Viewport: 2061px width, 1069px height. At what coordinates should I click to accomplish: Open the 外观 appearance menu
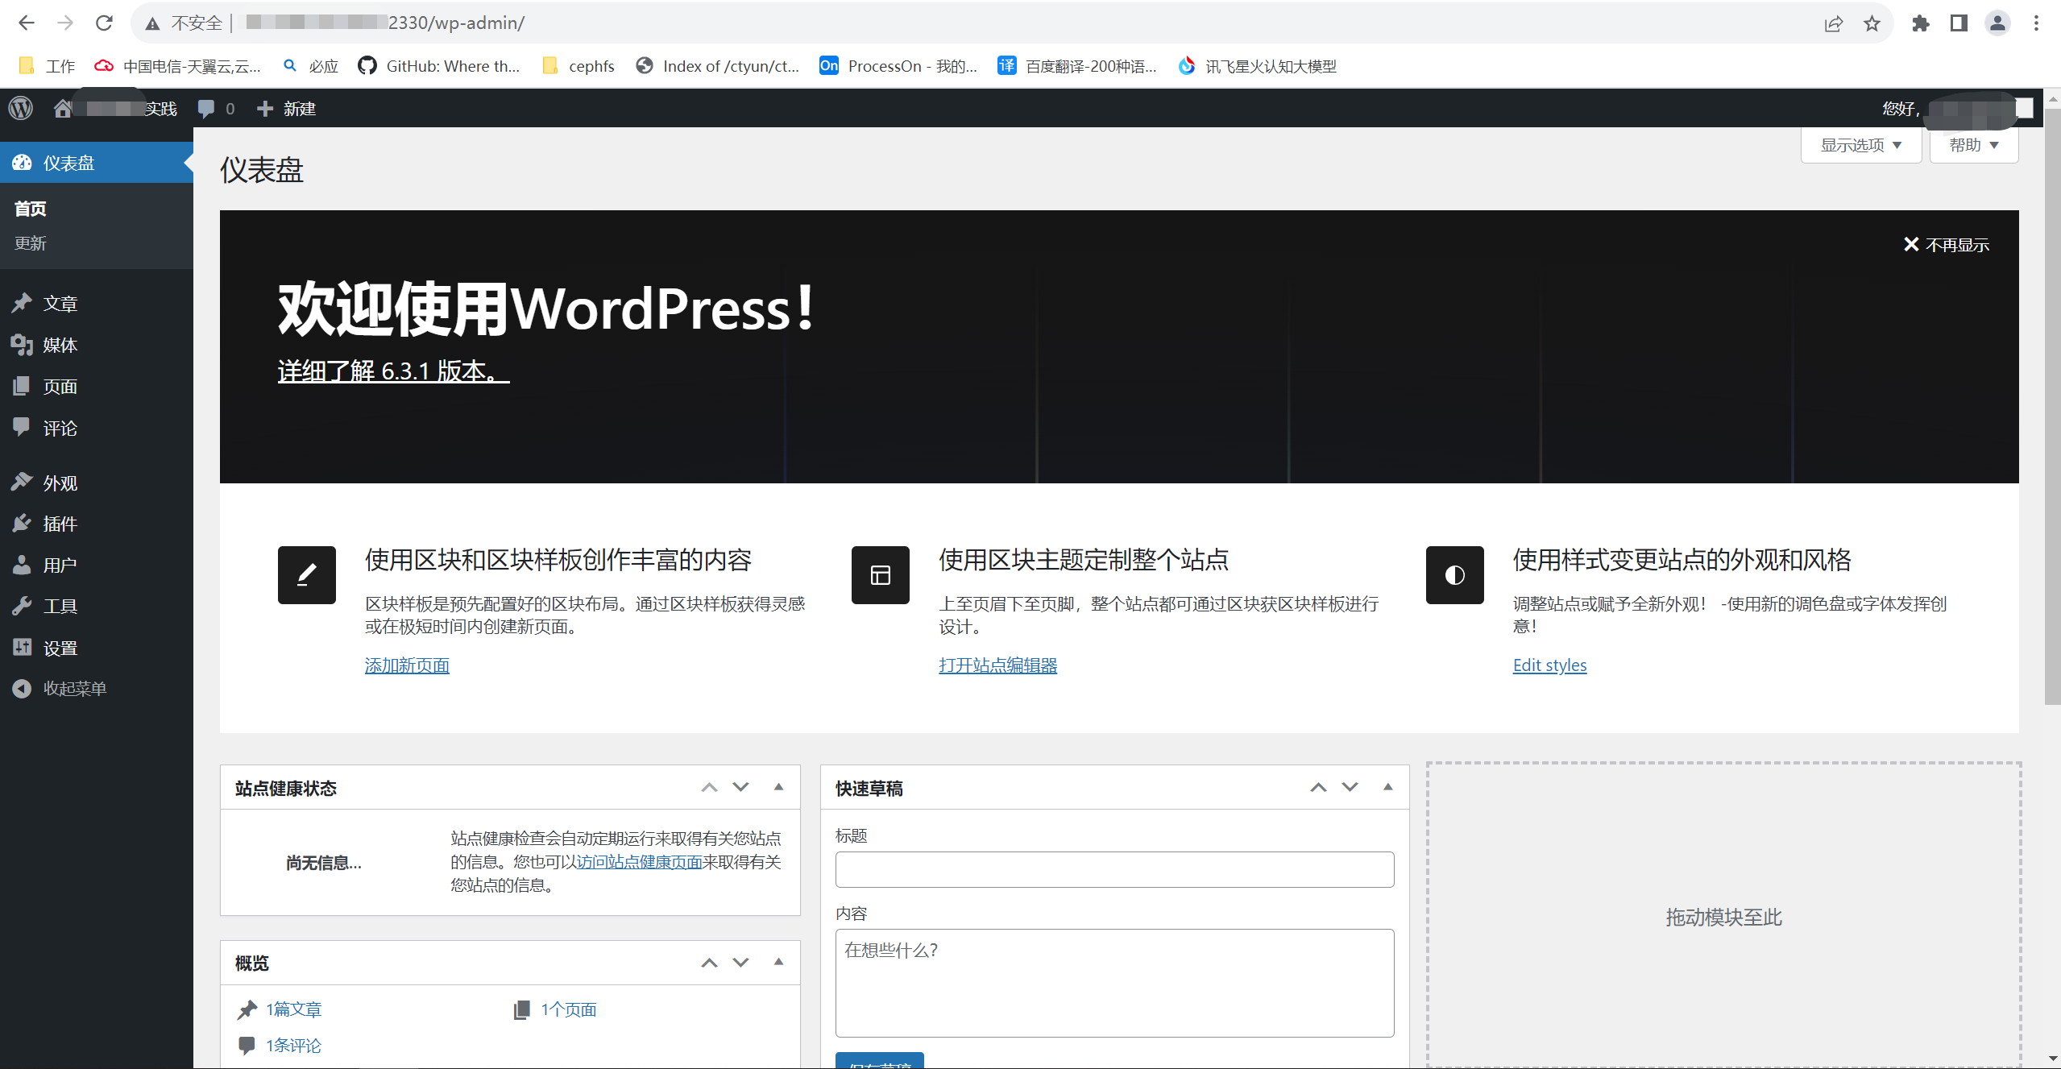tap(60, 483)
